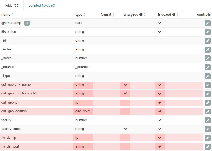Switch to scripted fields (0) tab

pyautogui.click(x=42, y=5)
